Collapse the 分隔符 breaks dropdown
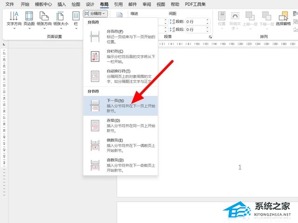 tap(95, 13)
